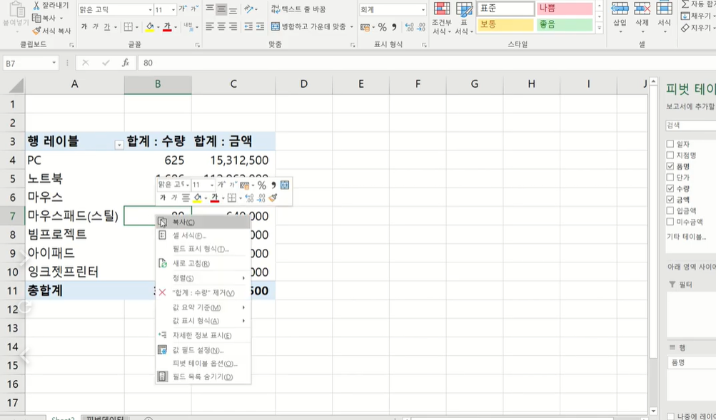Open Conditional Formatting (조건부 서식)

pos(441,19)
